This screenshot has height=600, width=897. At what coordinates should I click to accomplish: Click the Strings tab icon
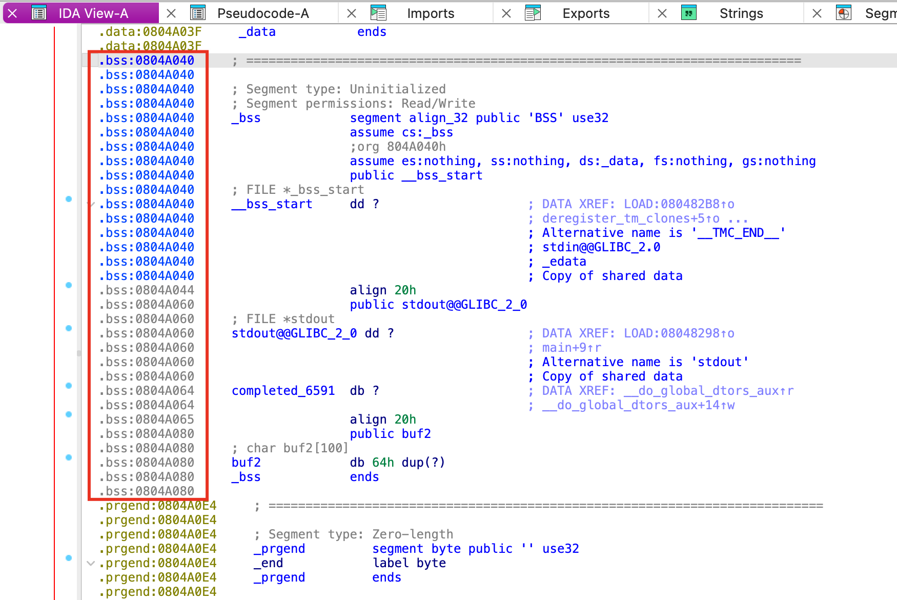pos(689,13)
